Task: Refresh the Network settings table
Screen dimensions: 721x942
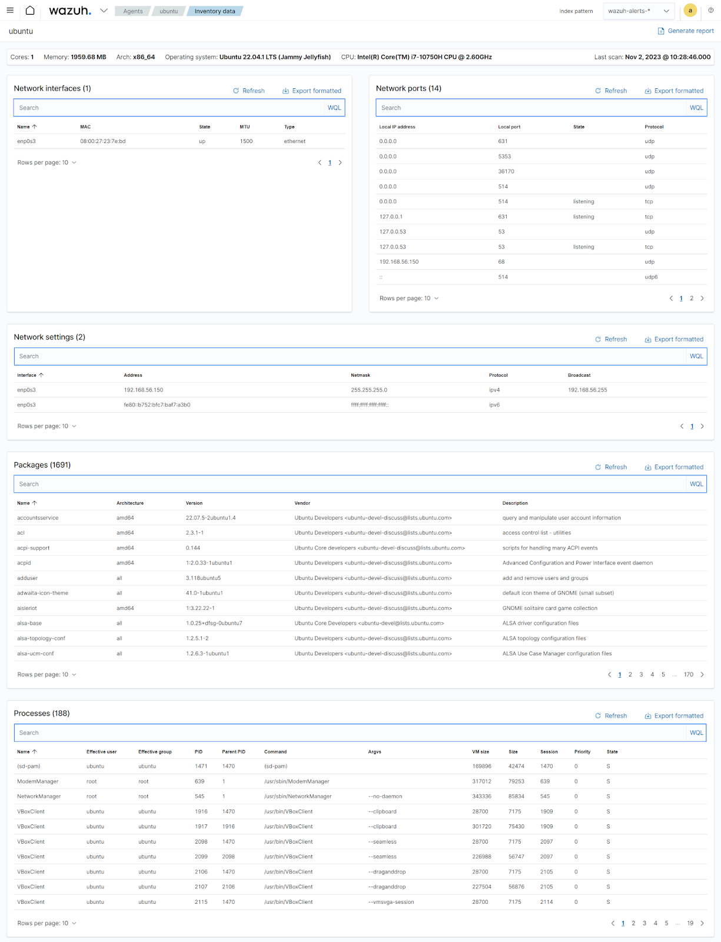Action: click(611, 339)
